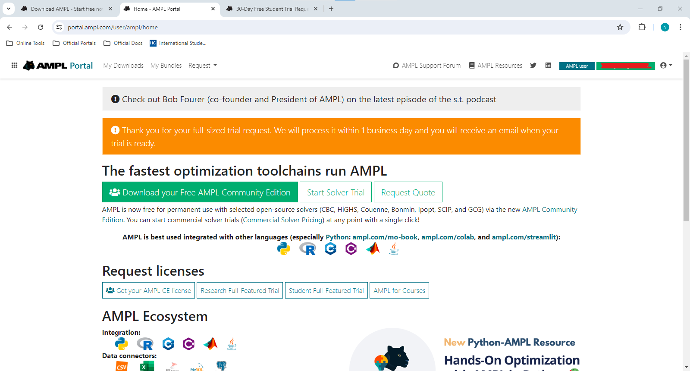690x371 pixels.
Task: Open the LinkedIn icon in the navbar
Action: pos(548,66)
